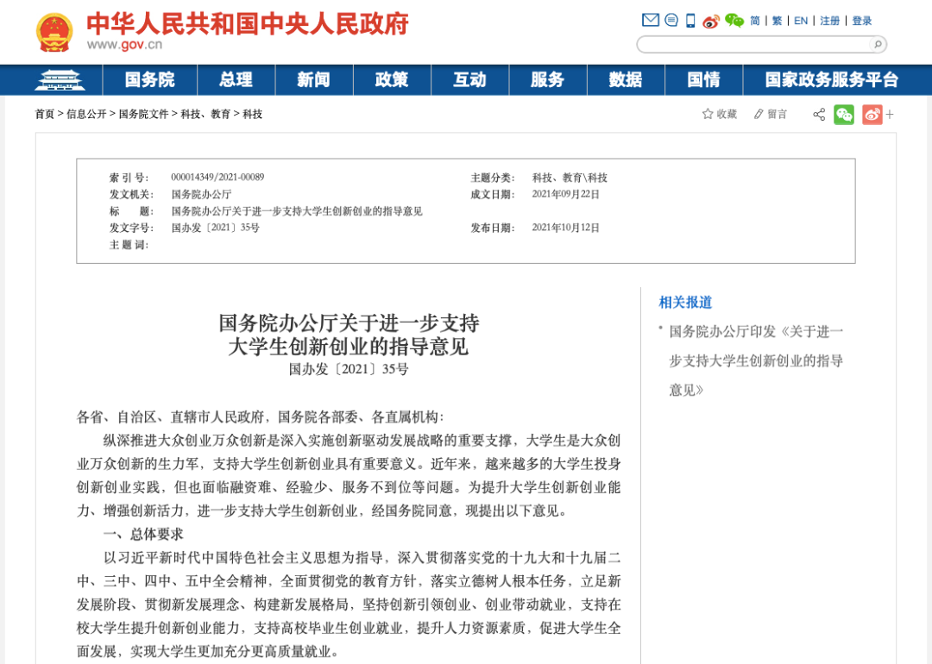932x664 pixels.
Task: Favorite the page with 收藏 star
Action: (720, 114)
